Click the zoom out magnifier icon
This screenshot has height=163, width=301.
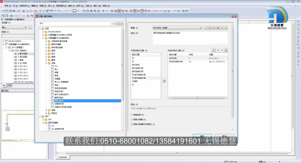pos(95,11)
